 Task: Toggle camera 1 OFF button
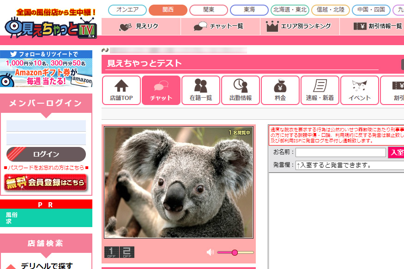pos(111,252)
